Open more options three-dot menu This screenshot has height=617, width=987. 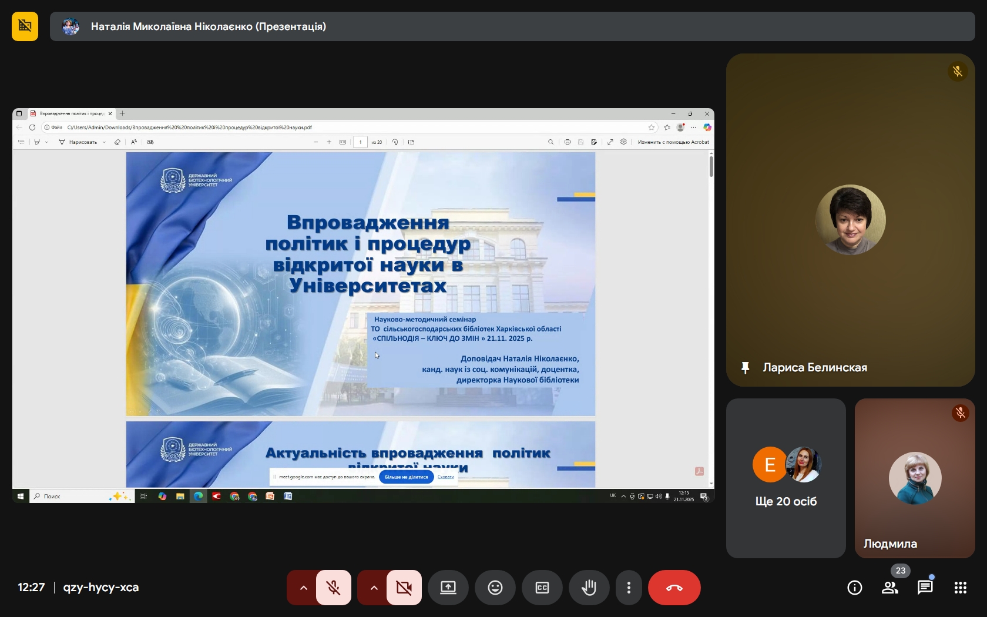(629, 588)
